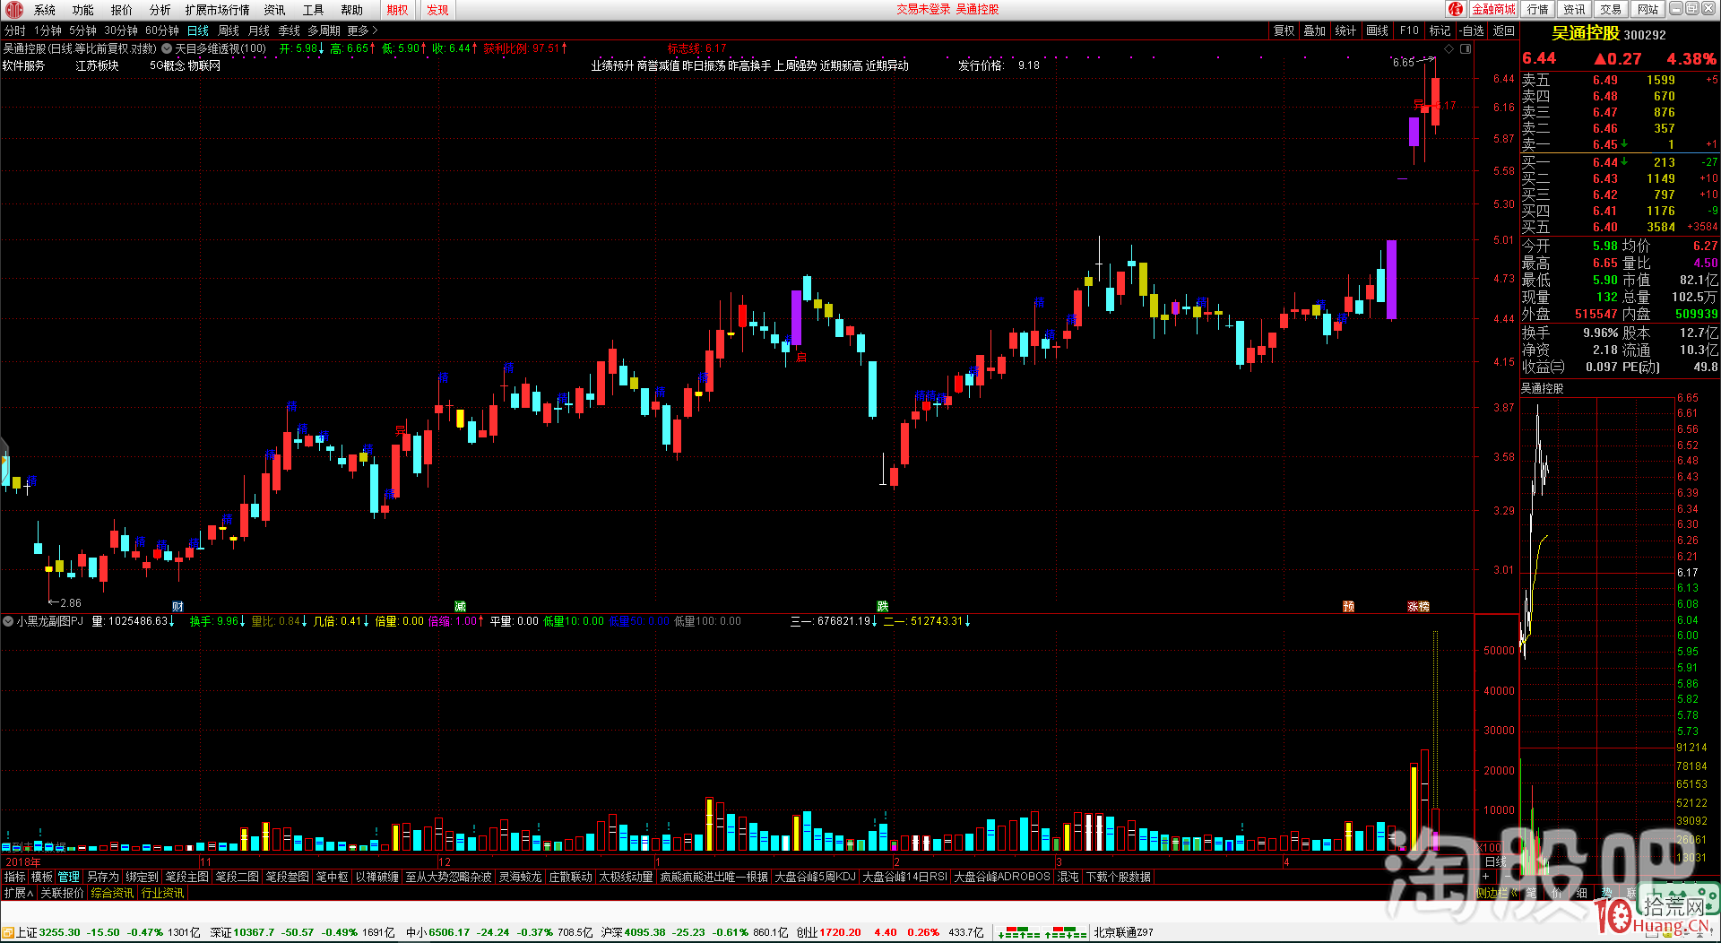Click the 涨榜 marker icon on the timeline
This screenshot has width=1721, height=943.
1418,607
